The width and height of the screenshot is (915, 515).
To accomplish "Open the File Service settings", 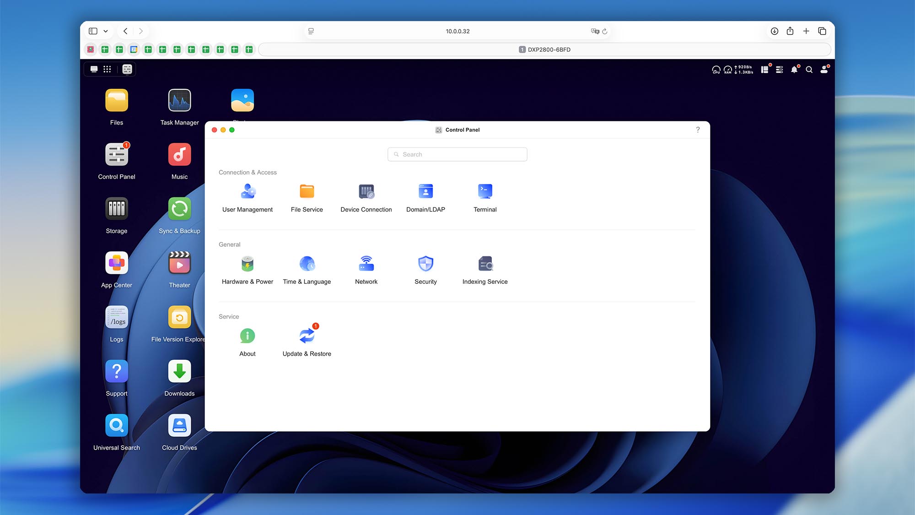I will click(x=307, y=191).
